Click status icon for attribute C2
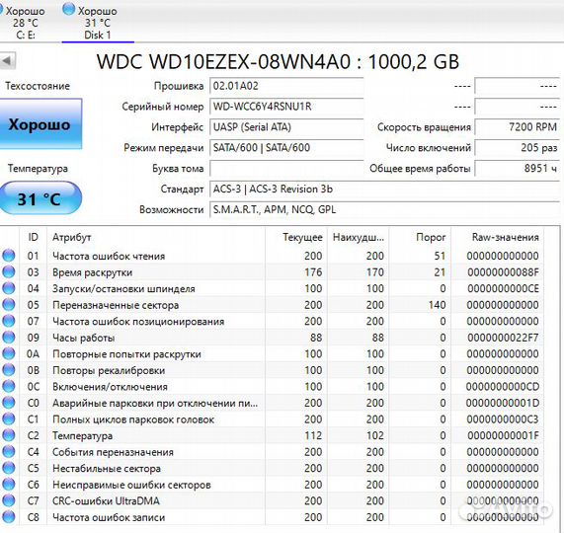Viewport: 564px width, 533px height. pos(9,435)
